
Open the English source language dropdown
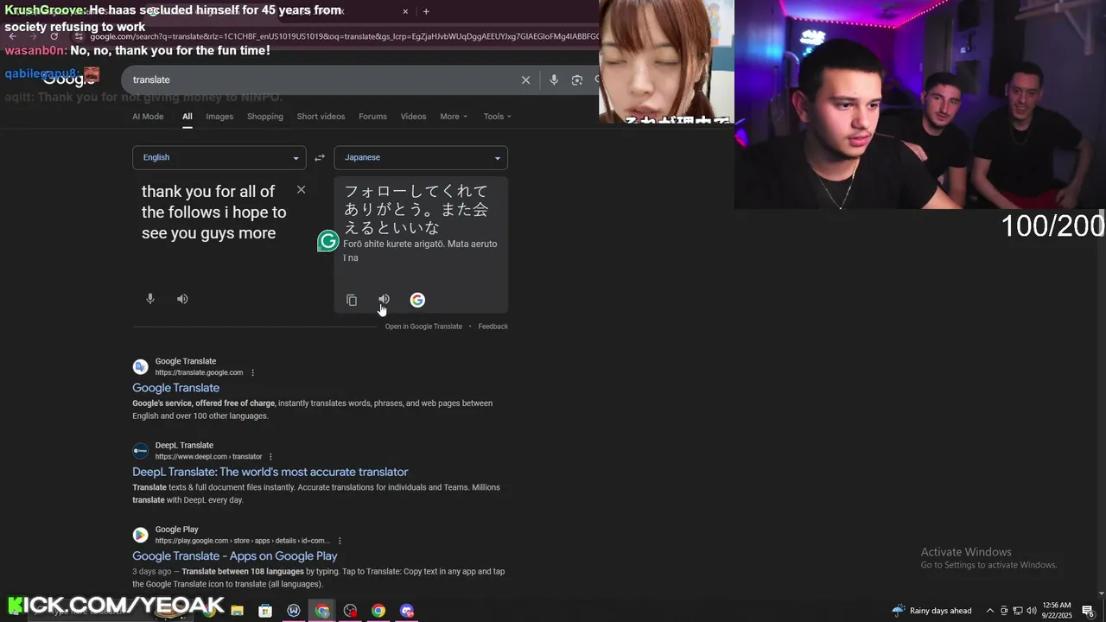(219, 157)
